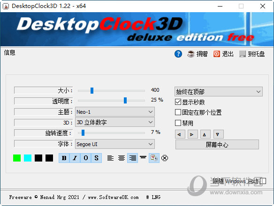274x206 pixels.
Task: Pick the first black color swatch
Action: (x=38, y=158)
